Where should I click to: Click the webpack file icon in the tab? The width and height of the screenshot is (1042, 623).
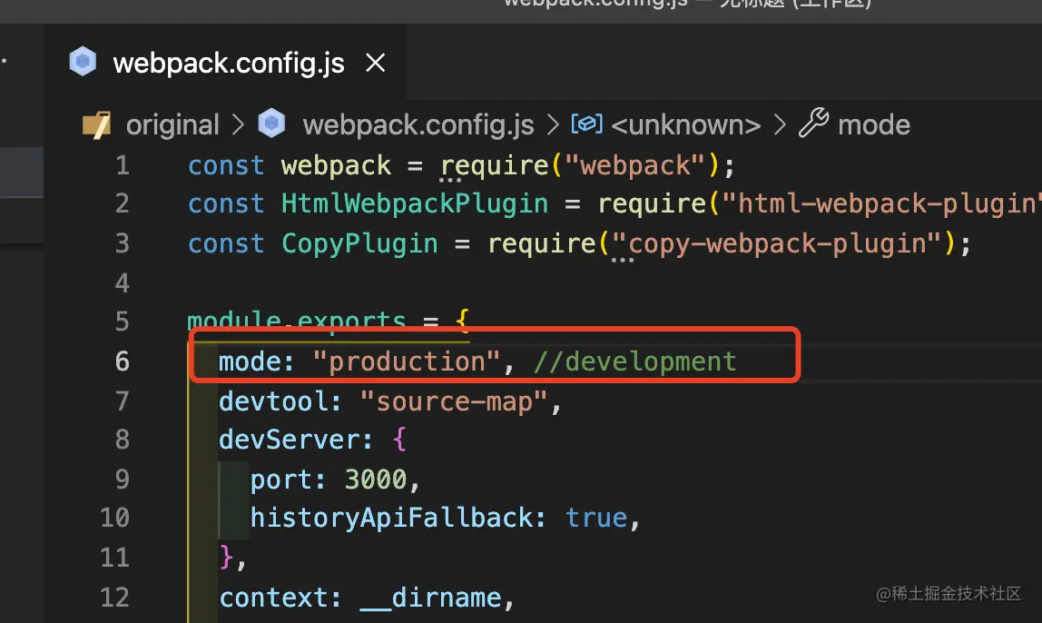pyautogui.click(x=83, y=64)
